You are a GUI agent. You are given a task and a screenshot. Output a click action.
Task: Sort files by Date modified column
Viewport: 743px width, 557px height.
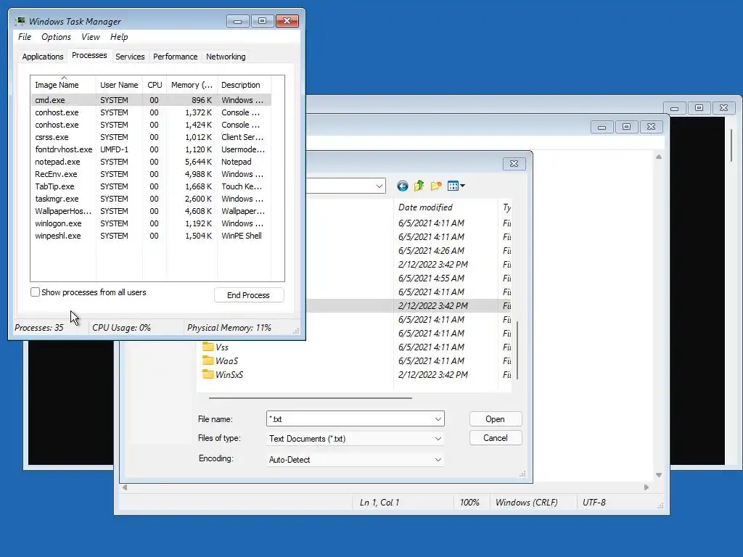point(446,207)
